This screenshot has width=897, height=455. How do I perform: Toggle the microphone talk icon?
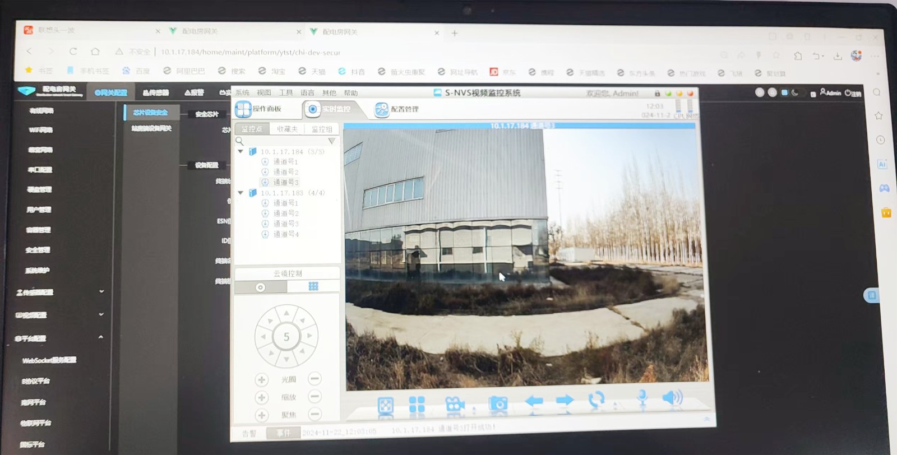pos(642,398)
